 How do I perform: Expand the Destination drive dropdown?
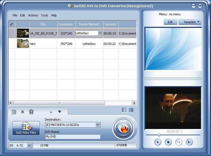tap(98, 125)
